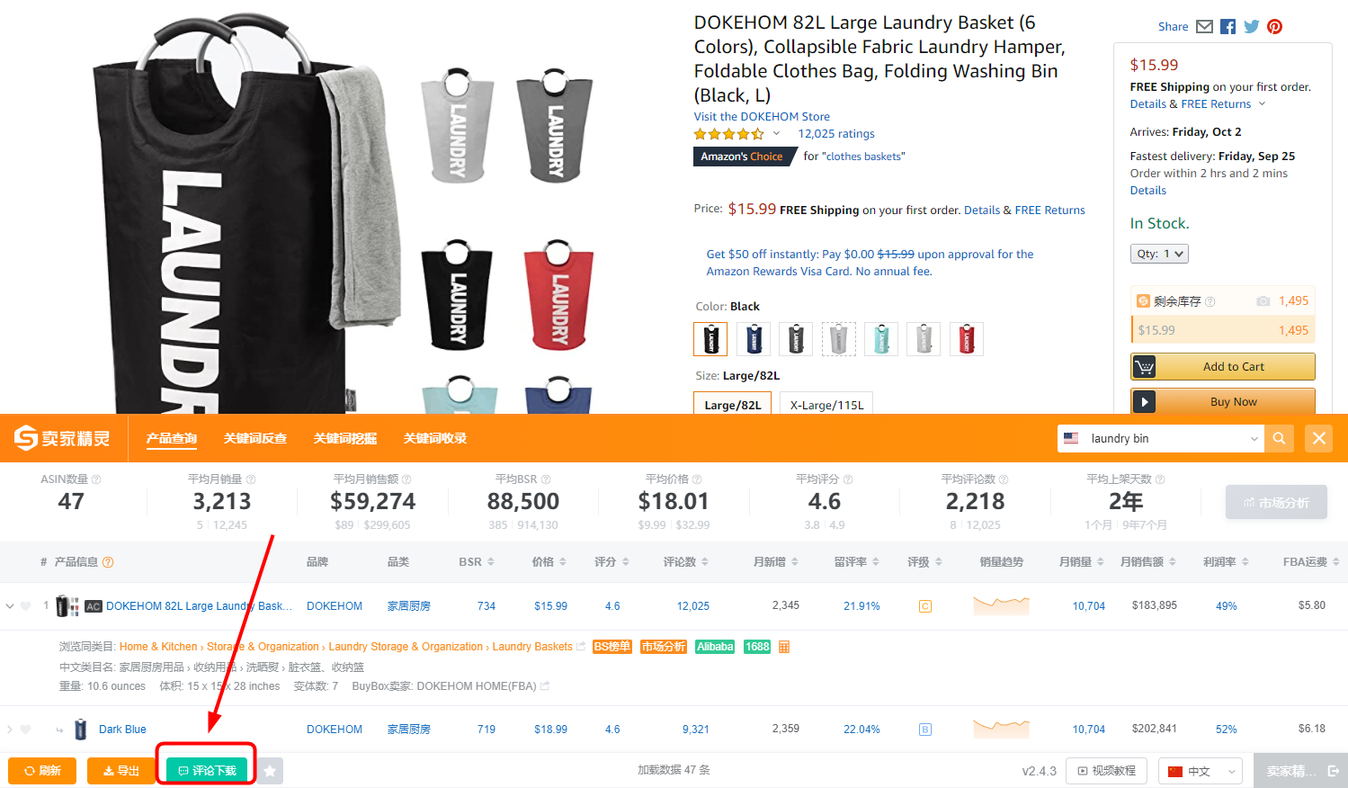Click the 评论下载 green button
1348x788 pixels.
point(207,771)
